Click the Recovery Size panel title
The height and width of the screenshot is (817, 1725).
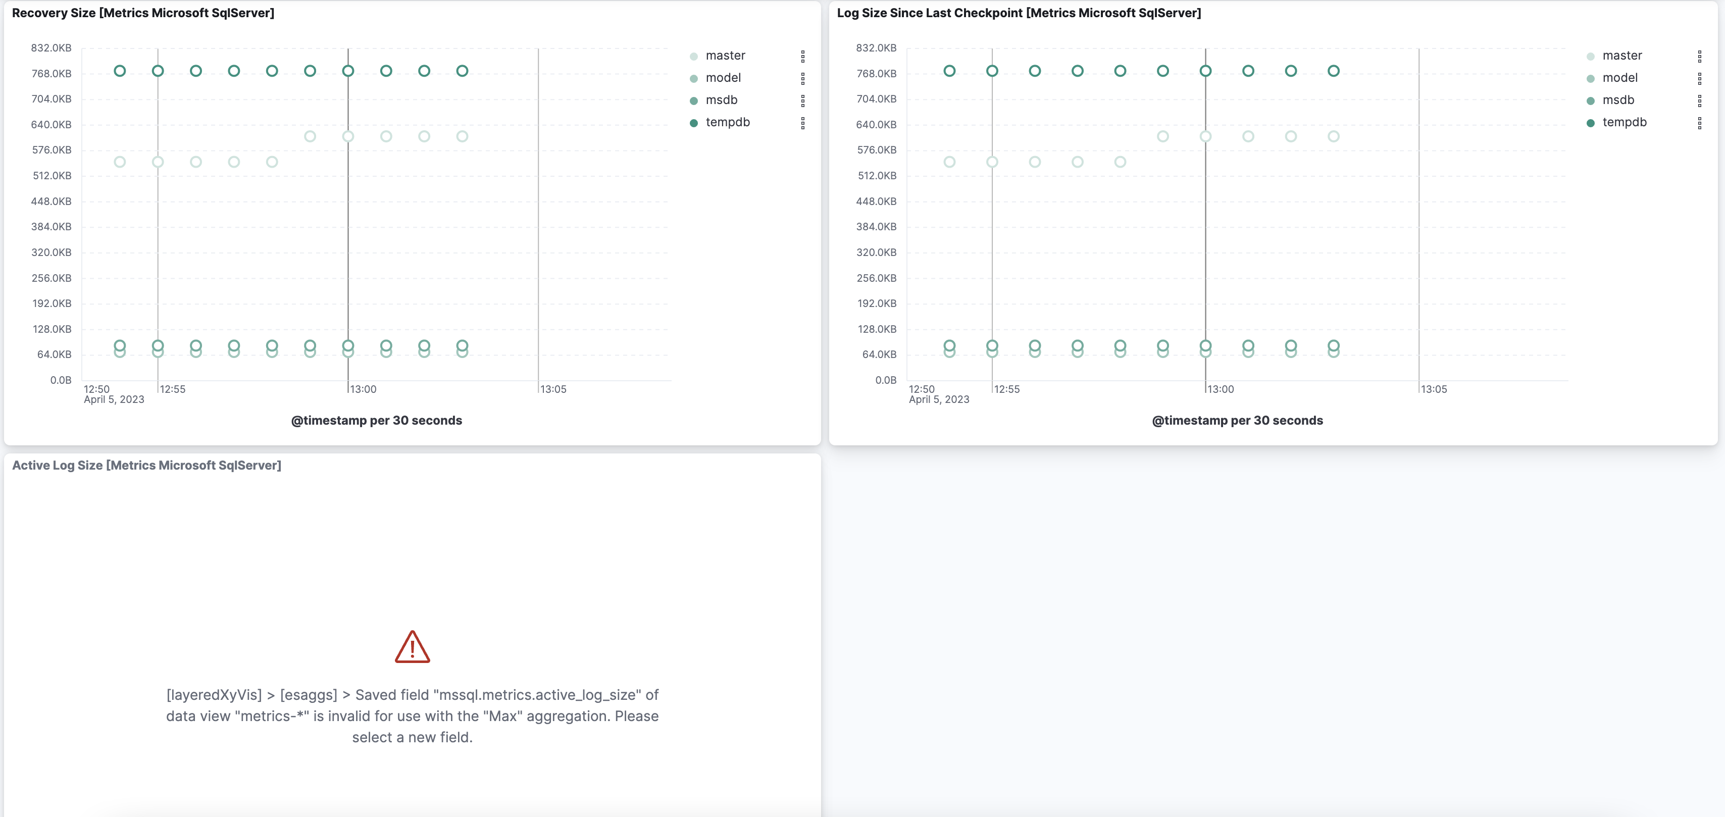(x=143, y=13)
